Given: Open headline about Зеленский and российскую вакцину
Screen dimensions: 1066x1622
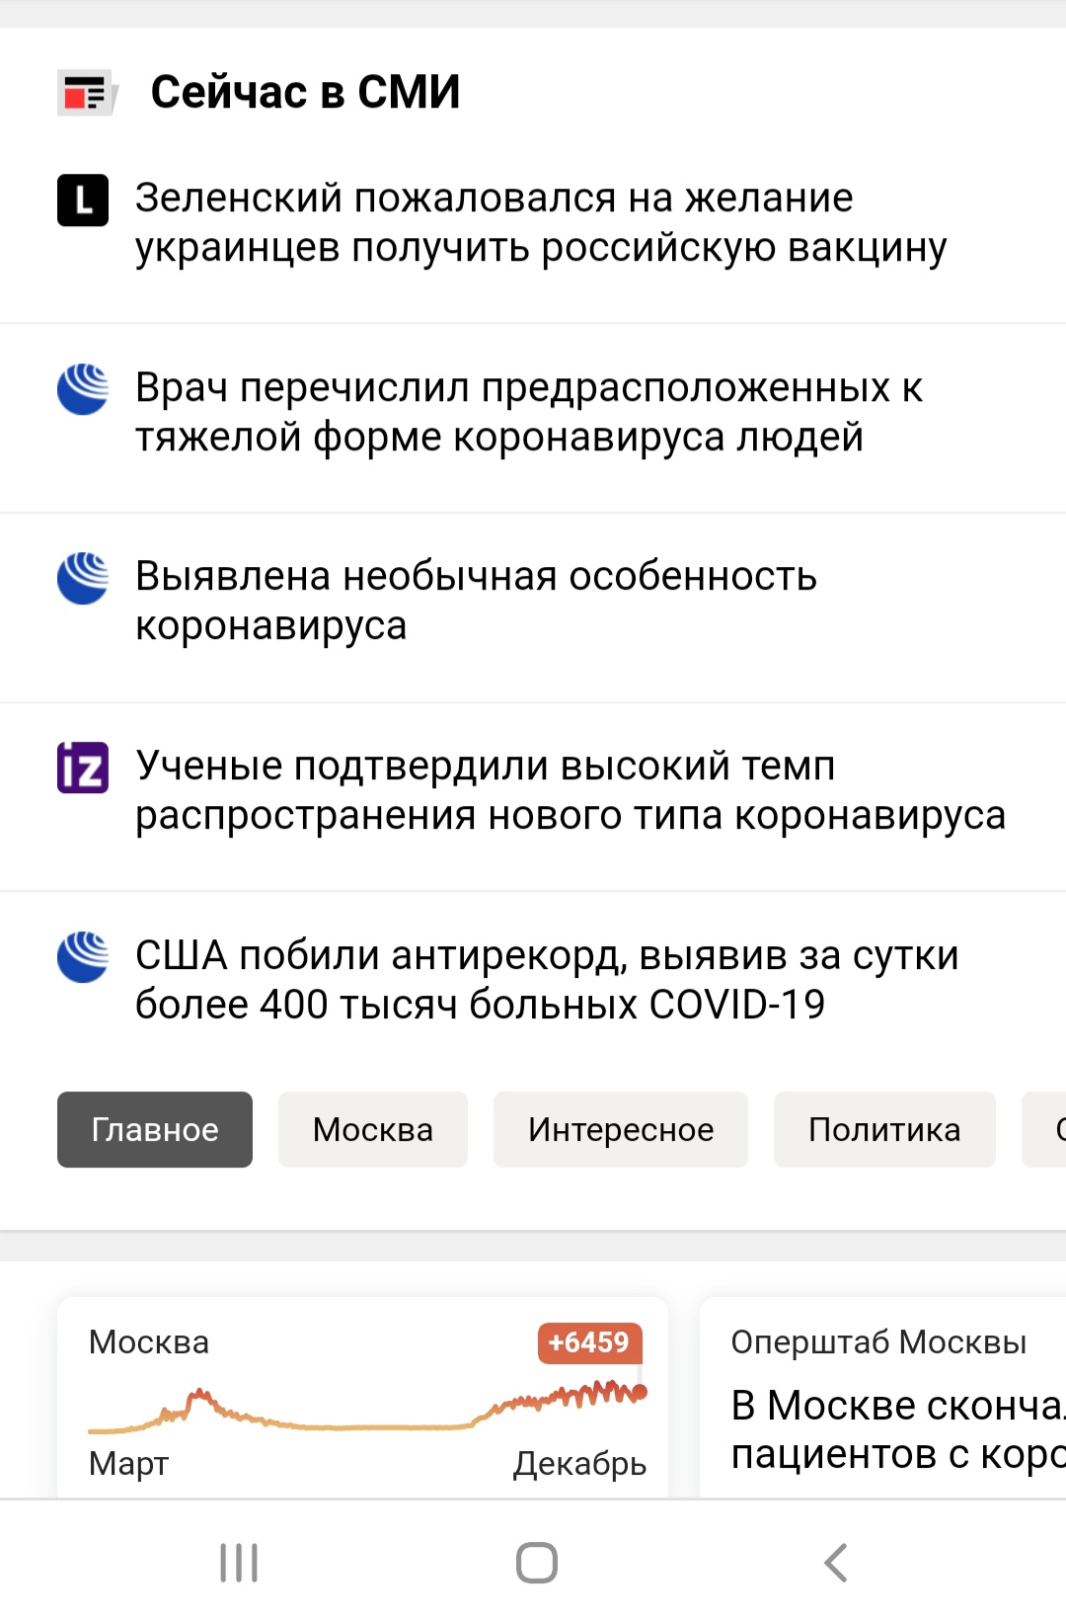Looking at the screenshot, I should (x=541, y=223).
